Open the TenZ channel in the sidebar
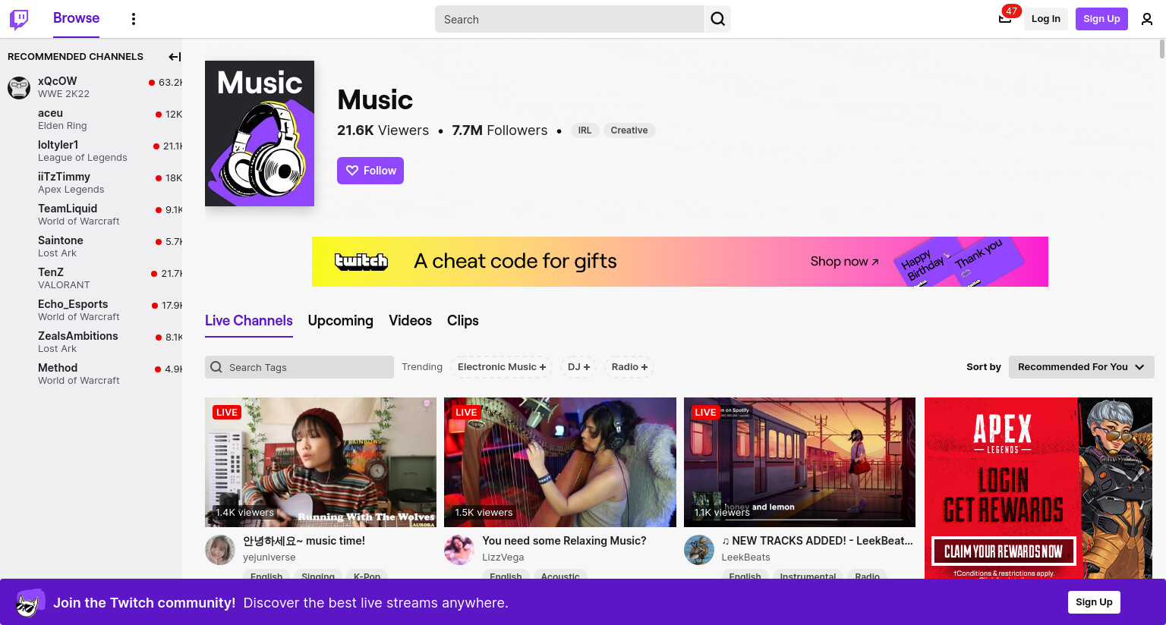This screenshot has height=625, width=1166. tap(91, 278)
